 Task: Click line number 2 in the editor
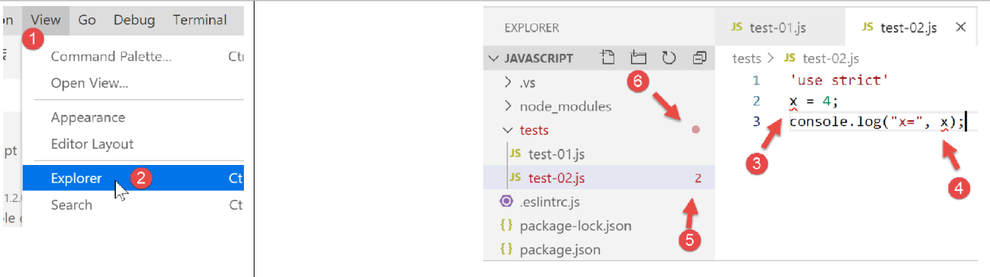coord(756,101)
